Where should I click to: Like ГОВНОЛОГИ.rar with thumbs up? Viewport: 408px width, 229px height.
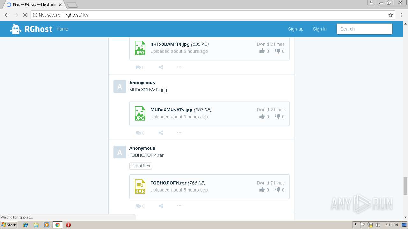point(262,190)
